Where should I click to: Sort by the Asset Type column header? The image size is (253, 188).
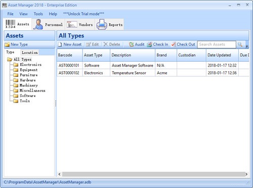[96, 55]
